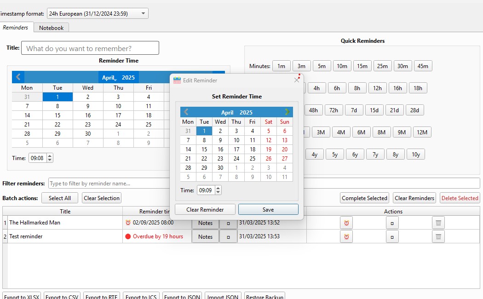
Task: Click the red Delete Selected button
Action: point(460,198)
